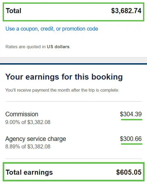Viewport: 147px width, 183px height.
Task: Click the '8.89% of $3,382.08' service charge detail
Action: 28,147
